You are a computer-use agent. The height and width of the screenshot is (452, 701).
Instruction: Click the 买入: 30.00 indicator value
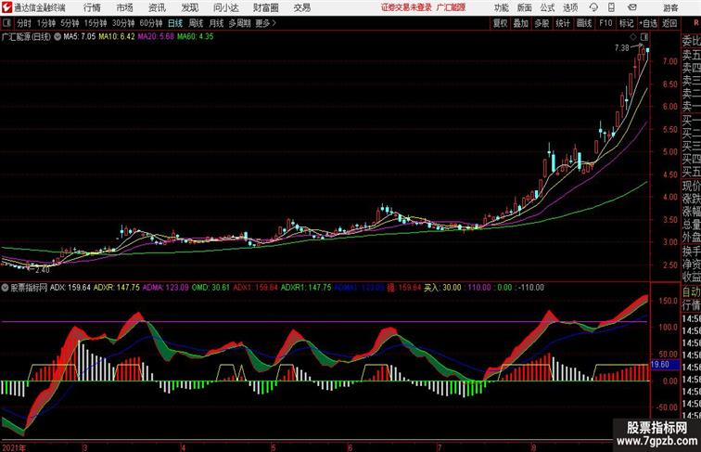442,288
